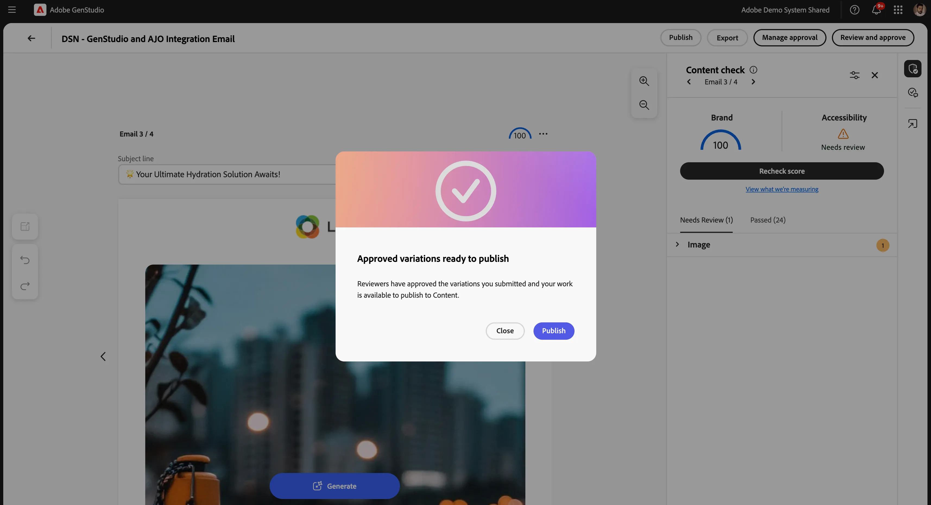The width and height of the screenshot is (931, 505).
Task: Open content check filter settings icon
Action: coord(854,75)
